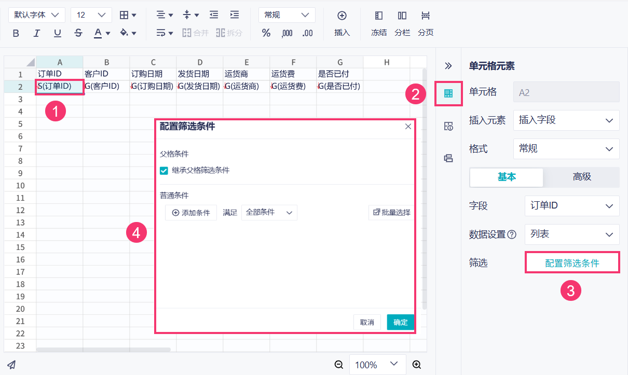
Task: Select cell E2 G(运货商)
Action: (247, 87)
